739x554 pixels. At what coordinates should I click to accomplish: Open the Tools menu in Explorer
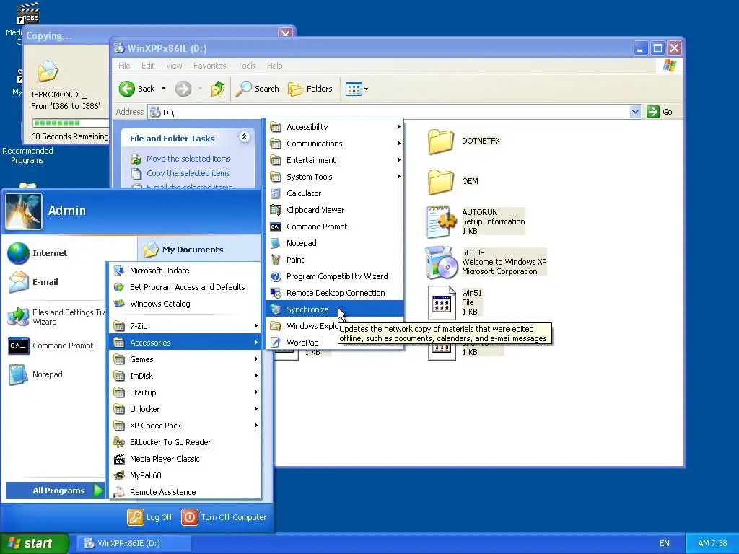[247, 66]
